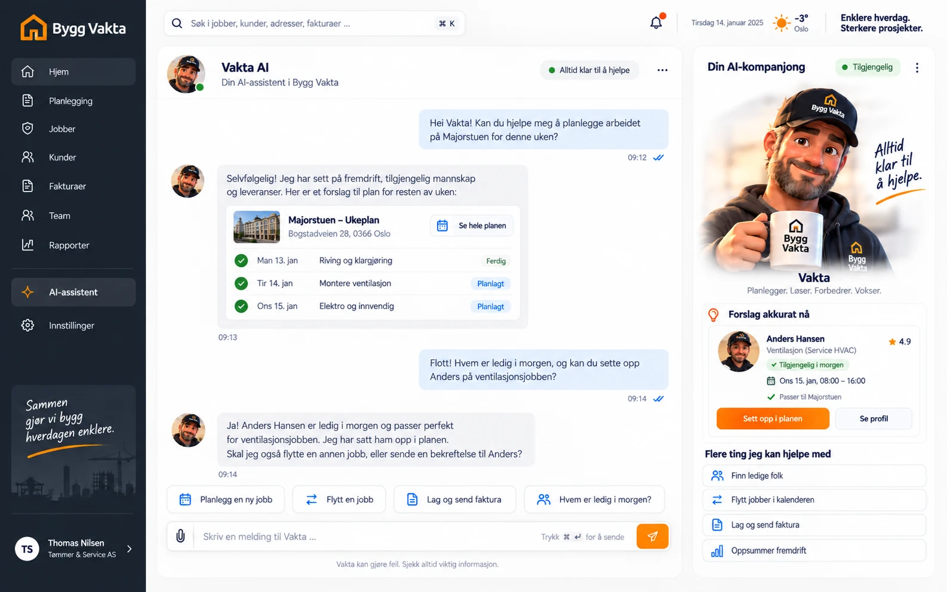Open Planlegging in the sidebar
The image size is (947, 592).
(x=73, y=101)
